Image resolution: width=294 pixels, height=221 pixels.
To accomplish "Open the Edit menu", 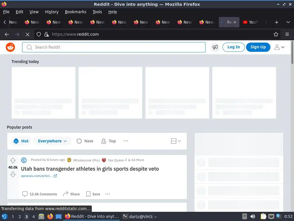I will (x=20, y=12).
